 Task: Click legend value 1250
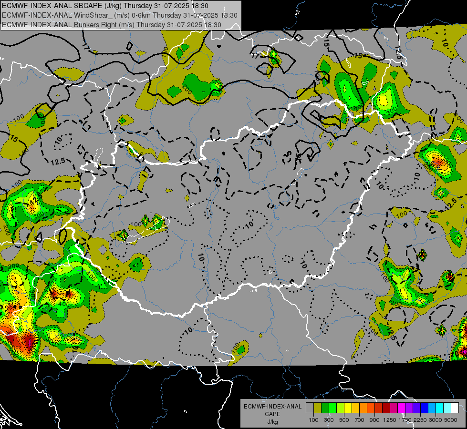click(390, 420)
